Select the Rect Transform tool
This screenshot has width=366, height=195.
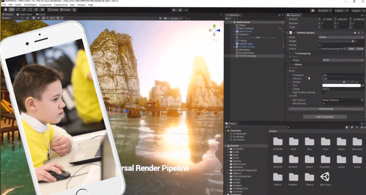tap(30, 10)
